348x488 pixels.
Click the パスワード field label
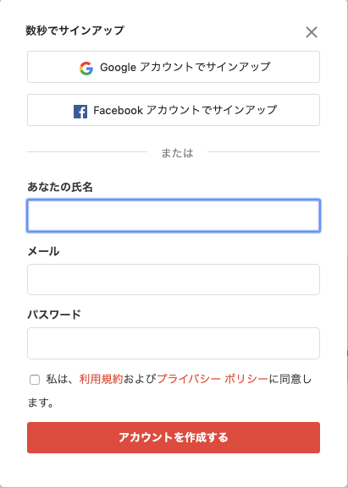click(x=54, y=315)
